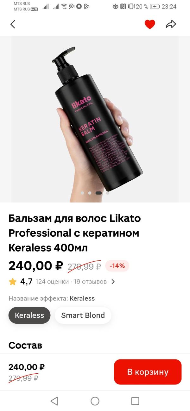Open the share arrow icon

pos(171,24)
